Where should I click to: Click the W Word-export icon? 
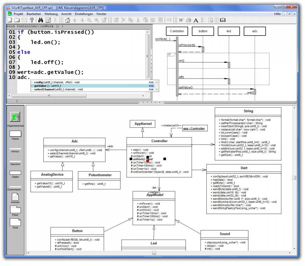(181, 20)
